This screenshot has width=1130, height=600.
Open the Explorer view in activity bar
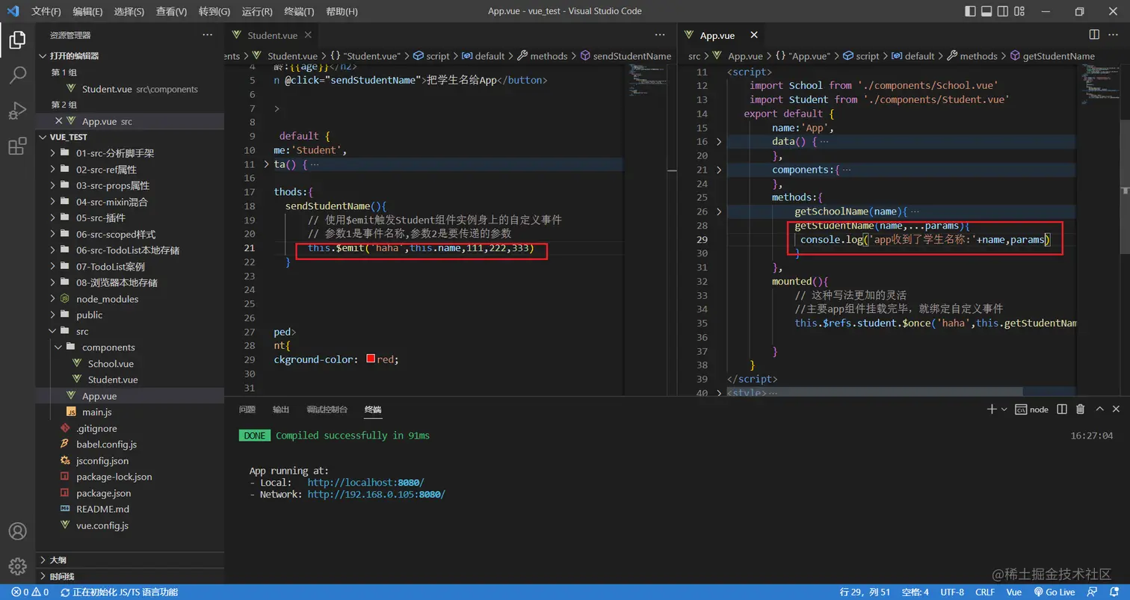pos(17,40)
